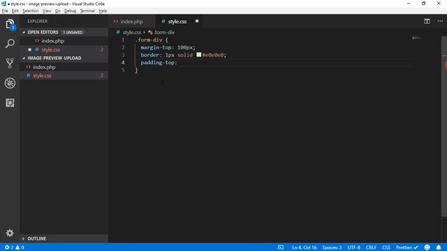Open the Search view in activity bar

pyautogui.click(x=10, y=43)
